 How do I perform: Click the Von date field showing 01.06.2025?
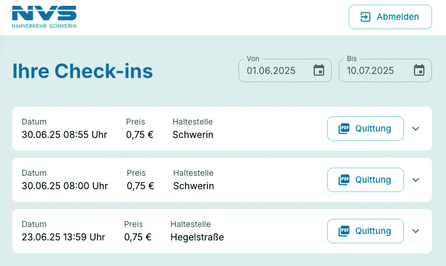click(272, 70)
